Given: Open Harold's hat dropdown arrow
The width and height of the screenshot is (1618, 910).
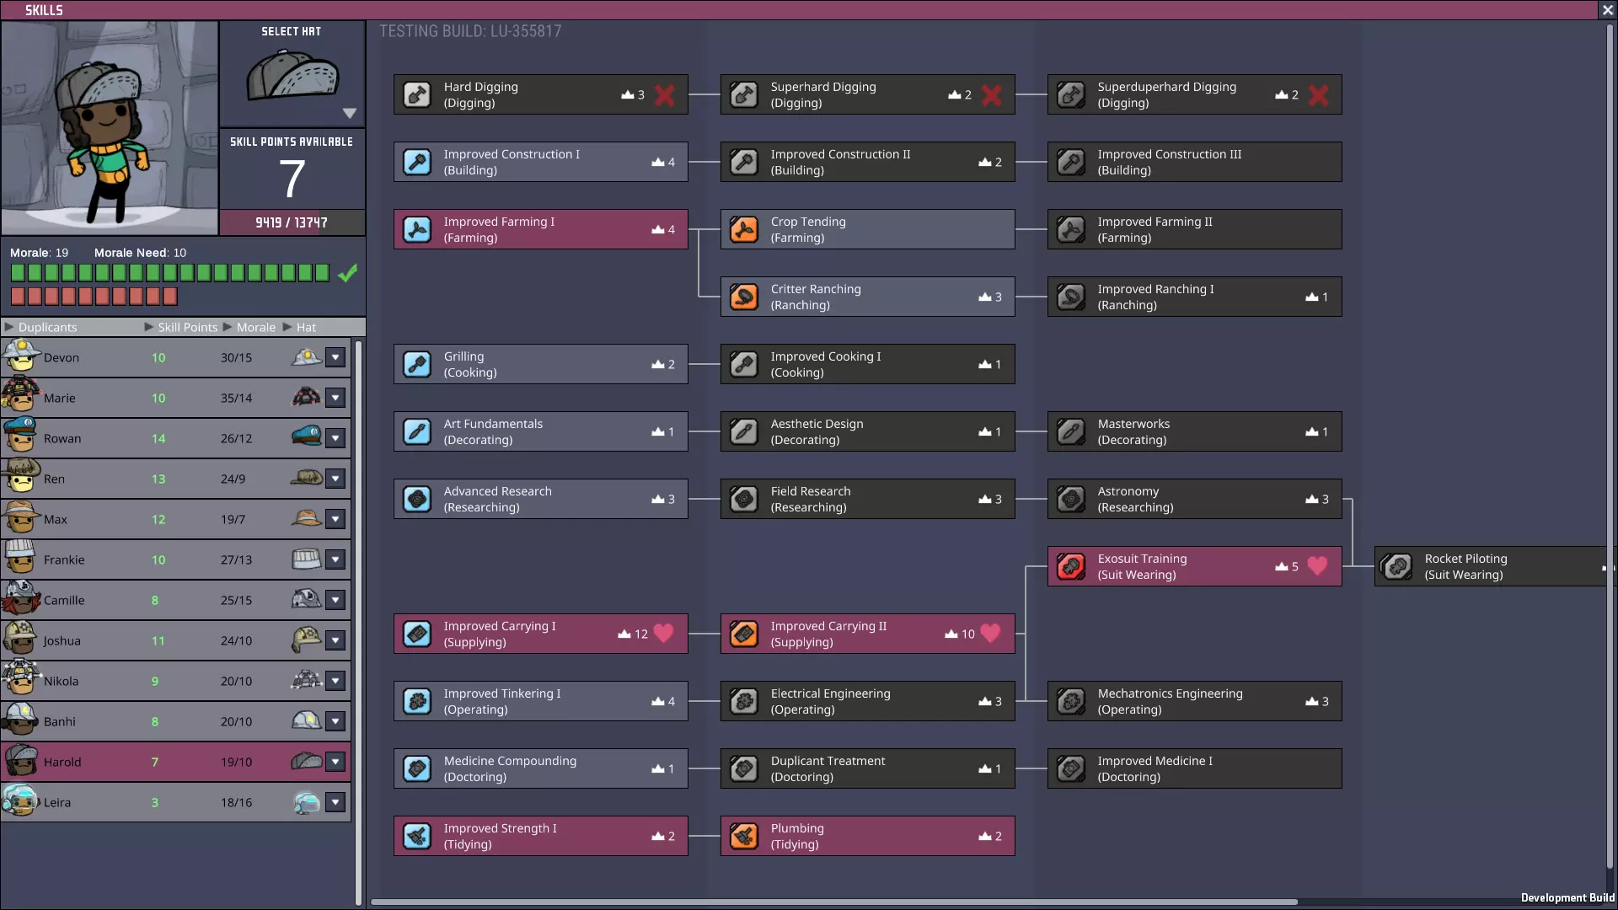Looking at the screenshot, I should tap(335, 762).
